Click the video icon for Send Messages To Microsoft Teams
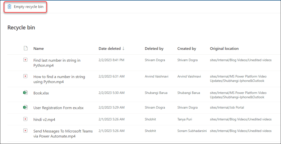 (x=26, y=131)
